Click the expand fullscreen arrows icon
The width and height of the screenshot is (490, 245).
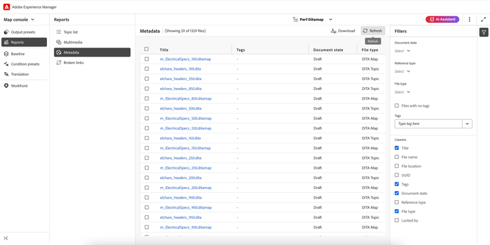[483, 20]
